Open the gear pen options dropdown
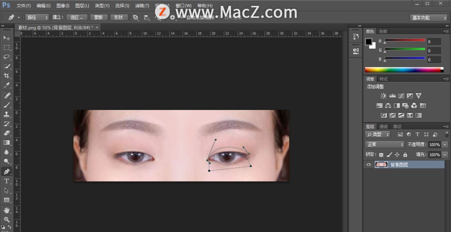Screen dimensions: 451x232 coord(173,18)
